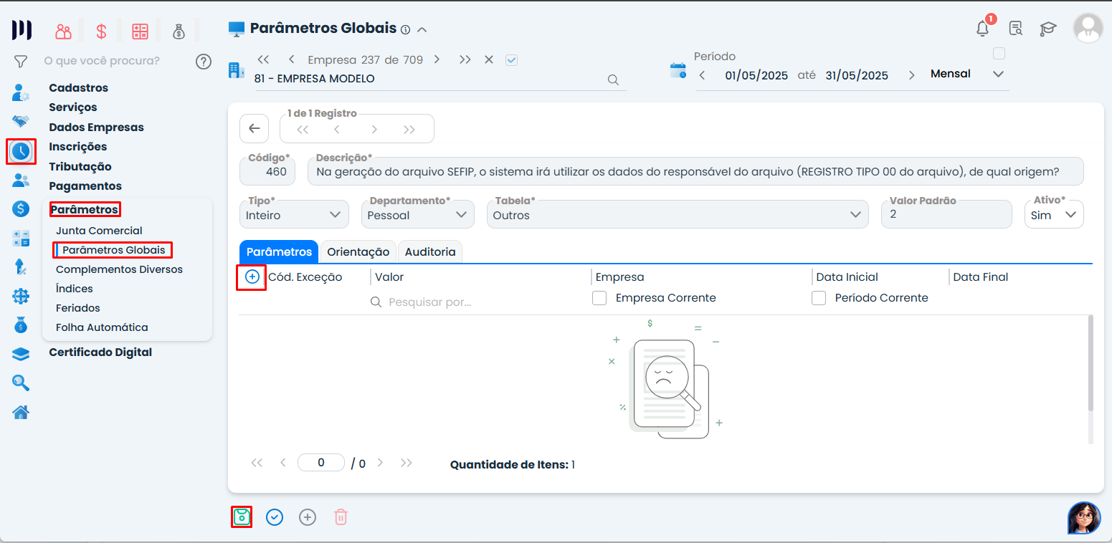Click the back arrow button

point(254,128)
